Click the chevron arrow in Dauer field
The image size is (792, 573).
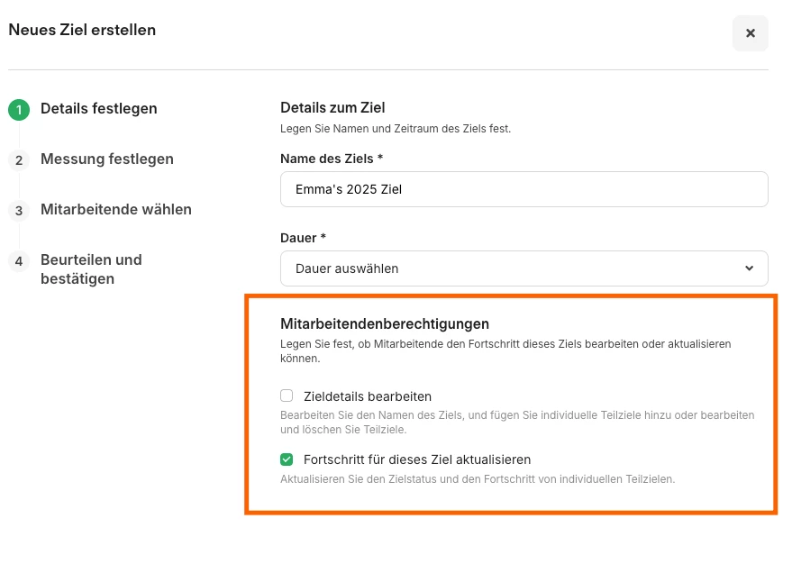click(750, 268)
